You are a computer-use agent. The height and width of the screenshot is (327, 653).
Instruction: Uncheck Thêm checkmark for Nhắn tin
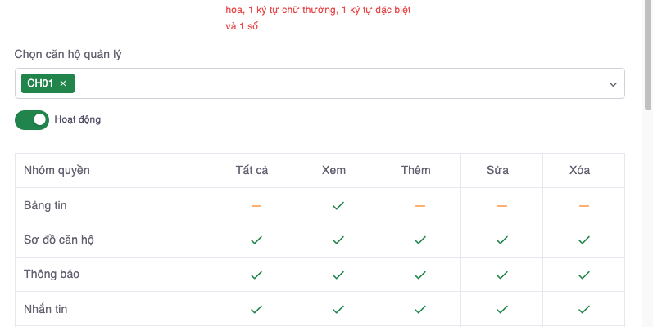click(419, 309)
